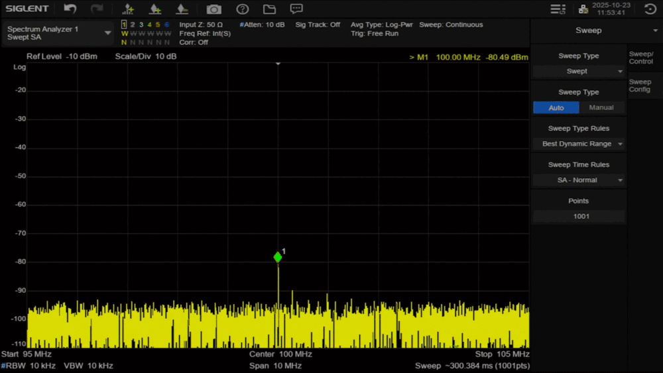Viewport: 663px width, 373px height.
Task: Click marker 1 diamond on the trace
Action: click(278, 257)
